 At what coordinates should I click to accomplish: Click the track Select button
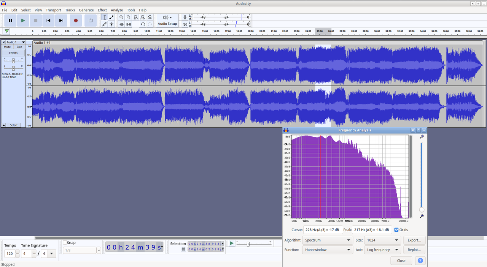pyautogui.click(x=14, y=125)
